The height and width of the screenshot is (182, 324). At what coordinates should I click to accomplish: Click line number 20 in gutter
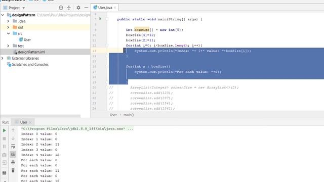pyautogui.click(x=94, y=87)
